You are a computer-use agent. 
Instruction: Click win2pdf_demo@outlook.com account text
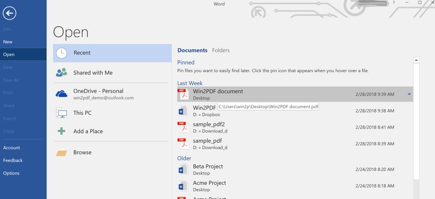(x=103, y=98)
